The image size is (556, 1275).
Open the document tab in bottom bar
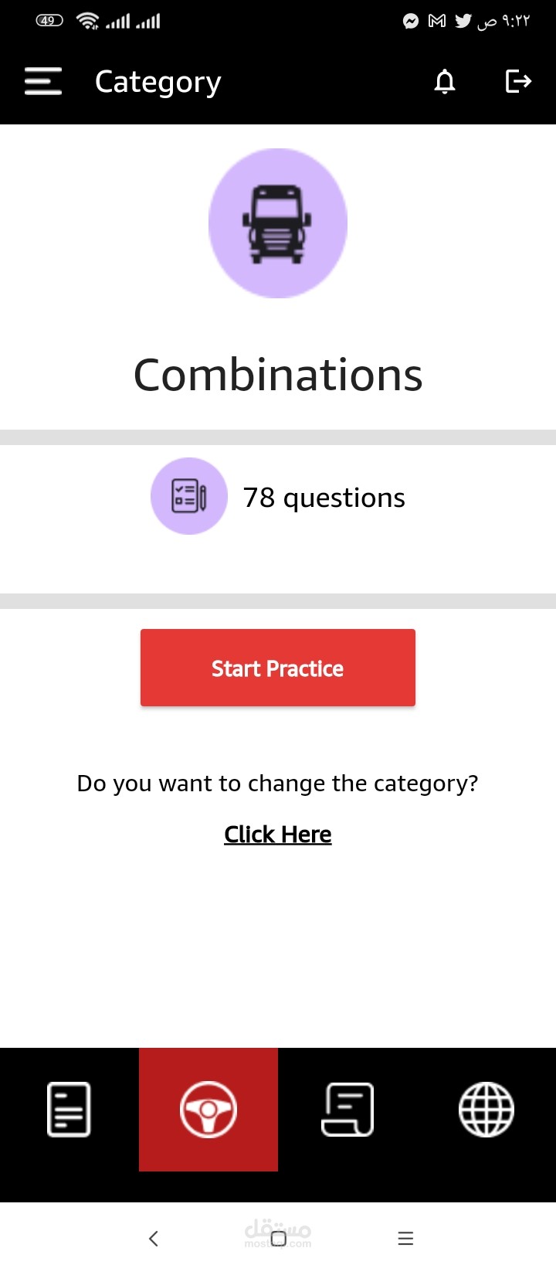(x=69, y=1110)
